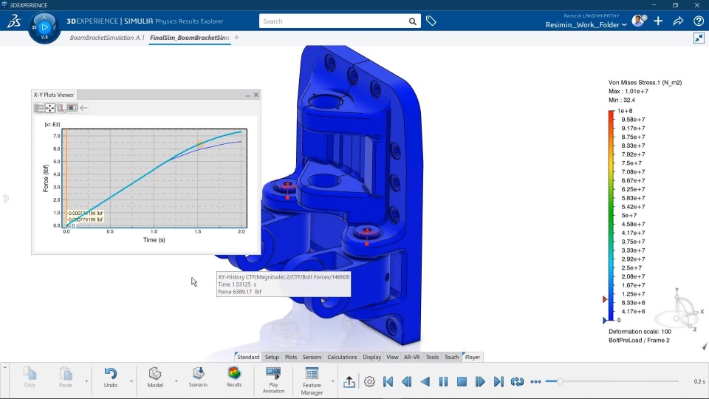Open the BoomBracketSimulation A.1 tab
Image resolution: width=709 pixels, height=399 pixels.
106,38
